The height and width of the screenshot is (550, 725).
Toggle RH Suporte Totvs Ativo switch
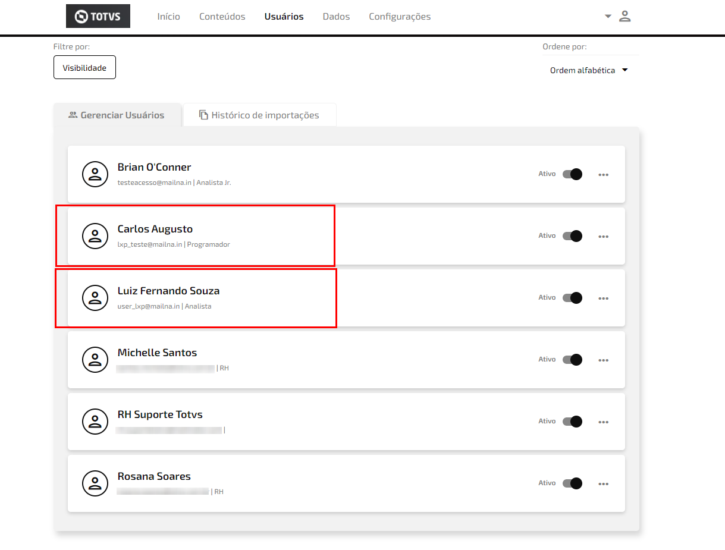(x=572, y=422)
